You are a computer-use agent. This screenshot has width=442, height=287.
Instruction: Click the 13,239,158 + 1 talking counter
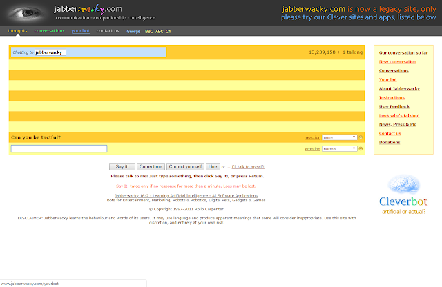tap(336, 52)
